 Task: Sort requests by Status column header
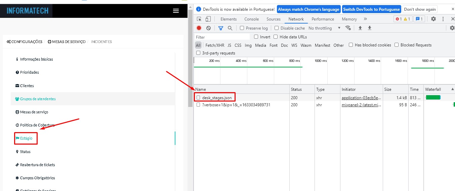(x=302, y=89)
